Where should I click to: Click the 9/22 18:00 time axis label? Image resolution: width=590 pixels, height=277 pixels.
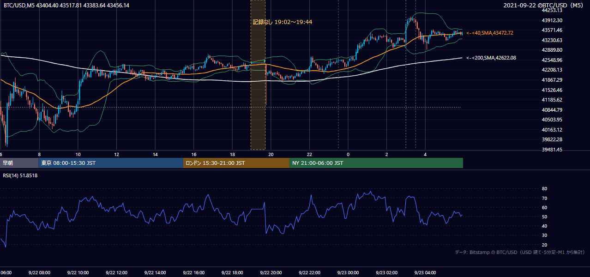pyautogui.click(x=232, y=273)
